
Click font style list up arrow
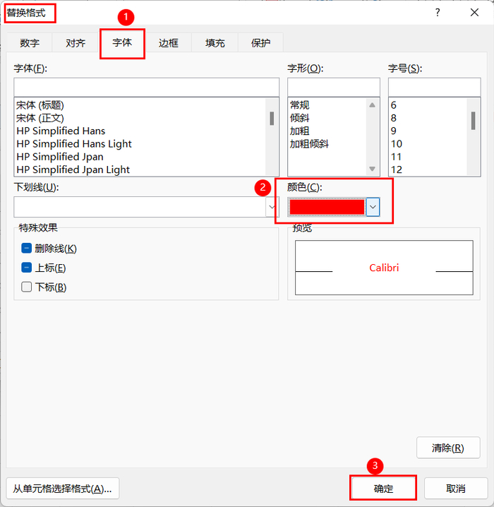coord(372,105)
